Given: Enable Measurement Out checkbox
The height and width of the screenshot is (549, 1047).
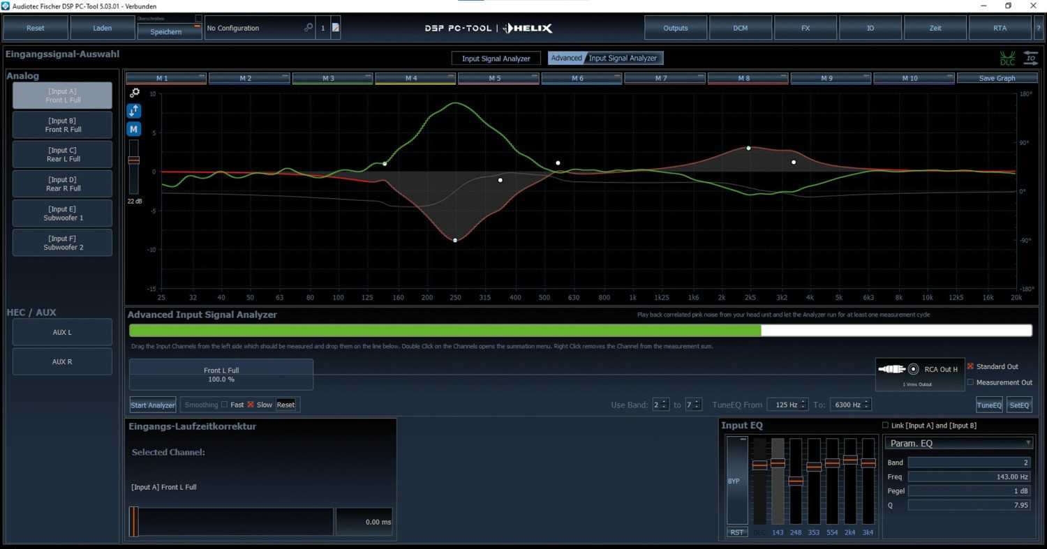Looking at the screenshot, I should (x=970, y=382).
